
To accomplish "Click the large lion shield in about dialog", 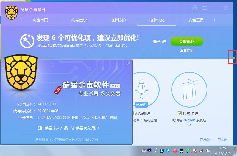I will click(x=21, y=72).
